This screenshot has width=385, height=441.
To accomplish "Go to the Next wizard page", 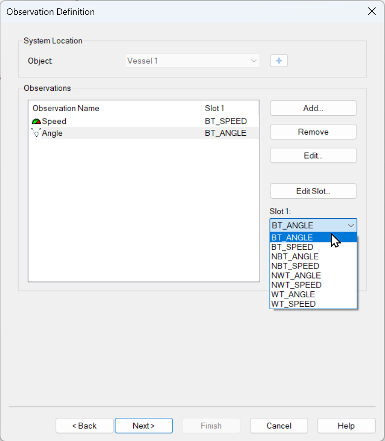I will [x=144, y=426].
